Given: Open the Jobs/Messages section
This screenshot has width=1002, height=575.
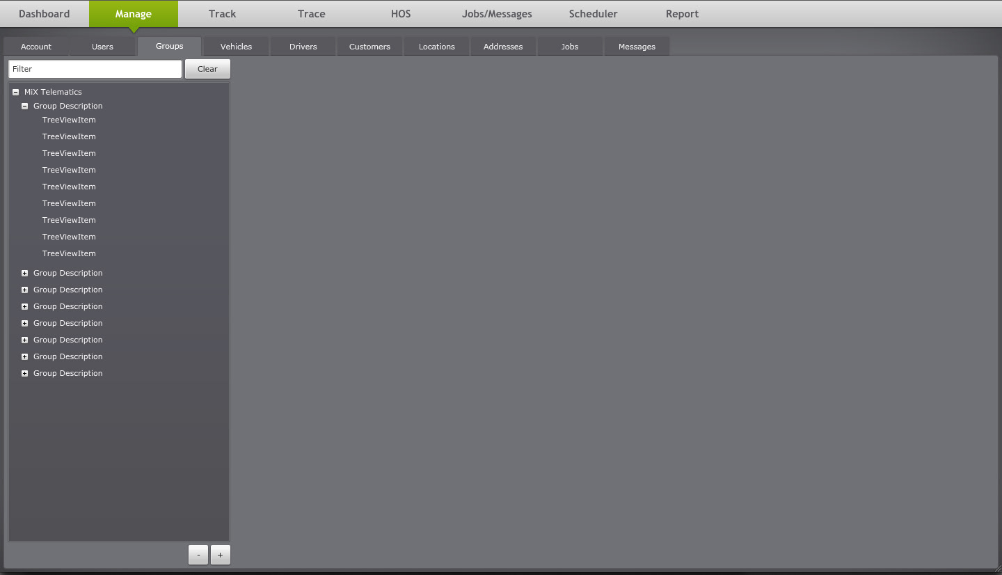Looking at the screenshot, I should click(497, 14).
